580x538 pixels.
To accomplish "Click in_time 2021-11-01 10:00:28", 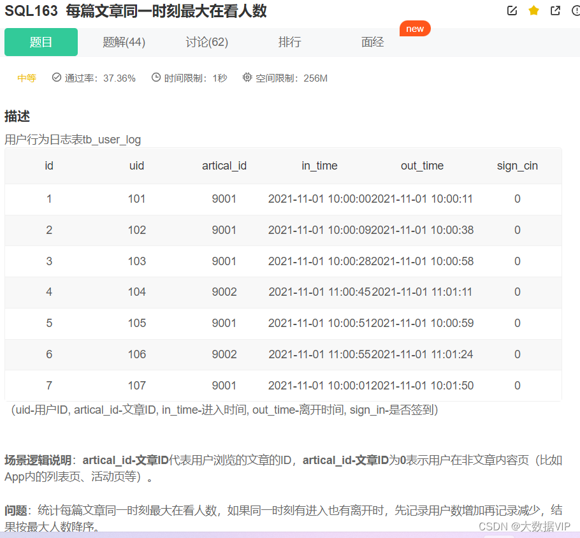I will 319,261.
